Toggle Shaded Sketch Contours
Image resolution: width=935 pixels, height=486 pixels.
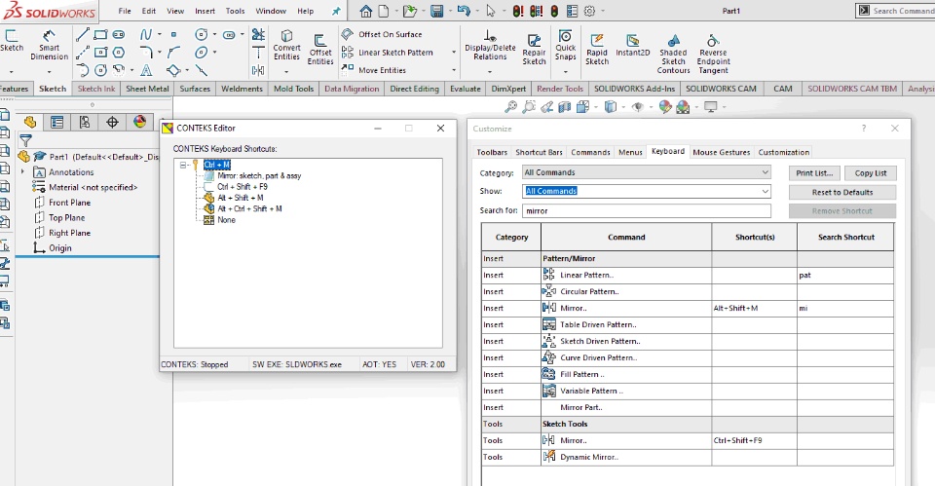tap(673, 54)
